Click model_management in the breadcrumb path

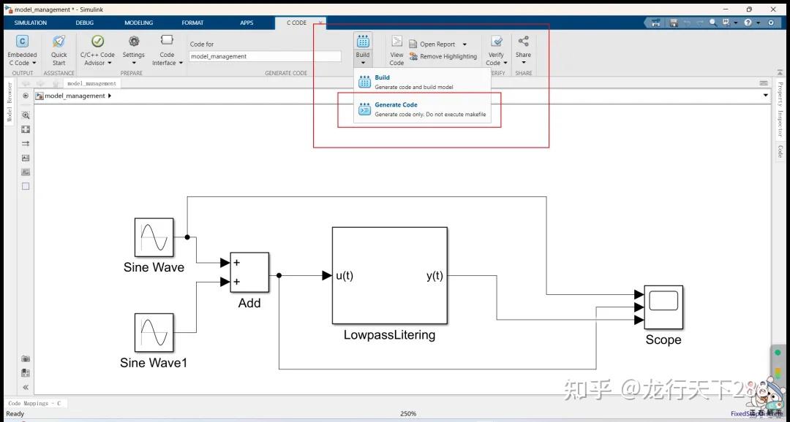[75, 96]
